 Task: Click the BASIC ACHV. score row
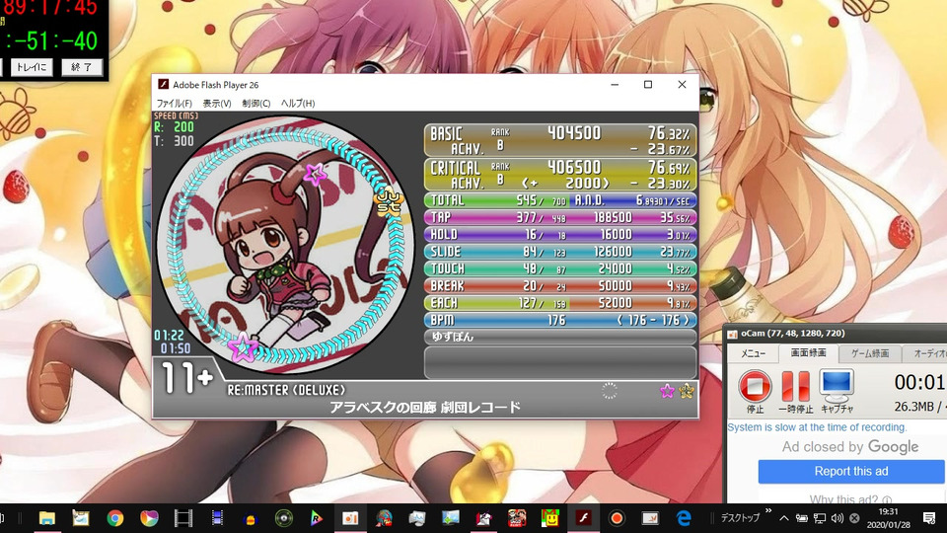[560, 140]
